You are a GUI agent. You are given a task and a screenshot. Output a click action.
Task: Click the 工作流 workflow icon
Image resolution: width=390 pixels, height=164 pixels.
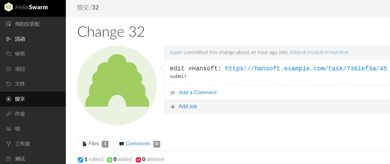click(x=9, y=144)
